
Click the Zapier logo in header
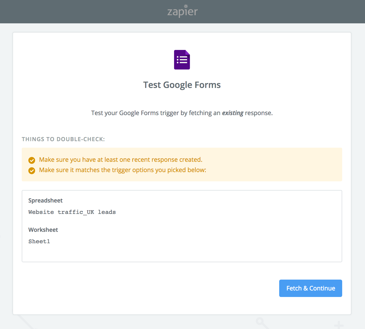point(182,12)
